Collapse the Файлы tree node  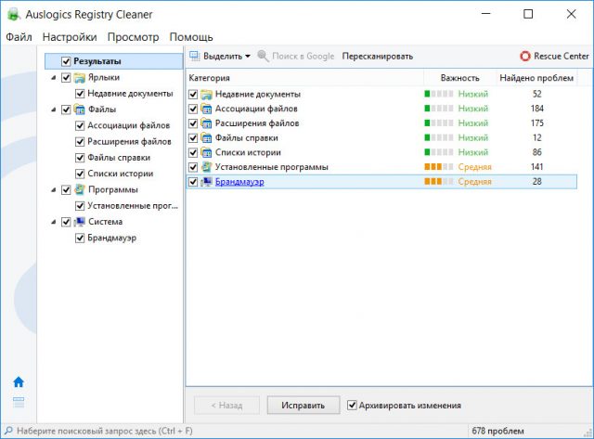click(53, 110)
